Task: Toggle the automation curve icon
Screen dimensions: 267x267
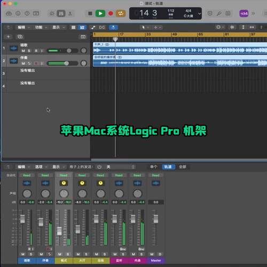Action: pos(93,27)
